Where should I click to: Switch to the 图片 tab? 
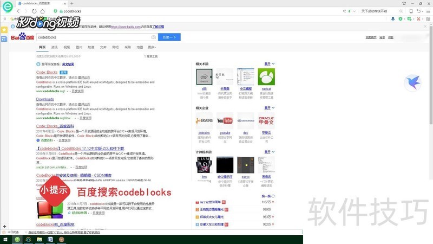[x=78, y=47]
